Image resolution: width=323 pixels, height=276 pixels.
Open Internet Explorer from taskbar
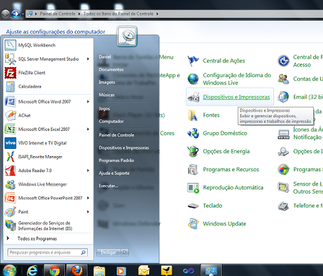tap(32, 270)
